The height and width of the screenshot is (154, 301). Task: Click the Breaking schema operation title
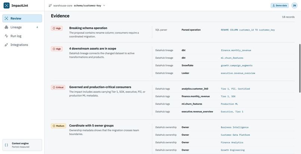88,28
